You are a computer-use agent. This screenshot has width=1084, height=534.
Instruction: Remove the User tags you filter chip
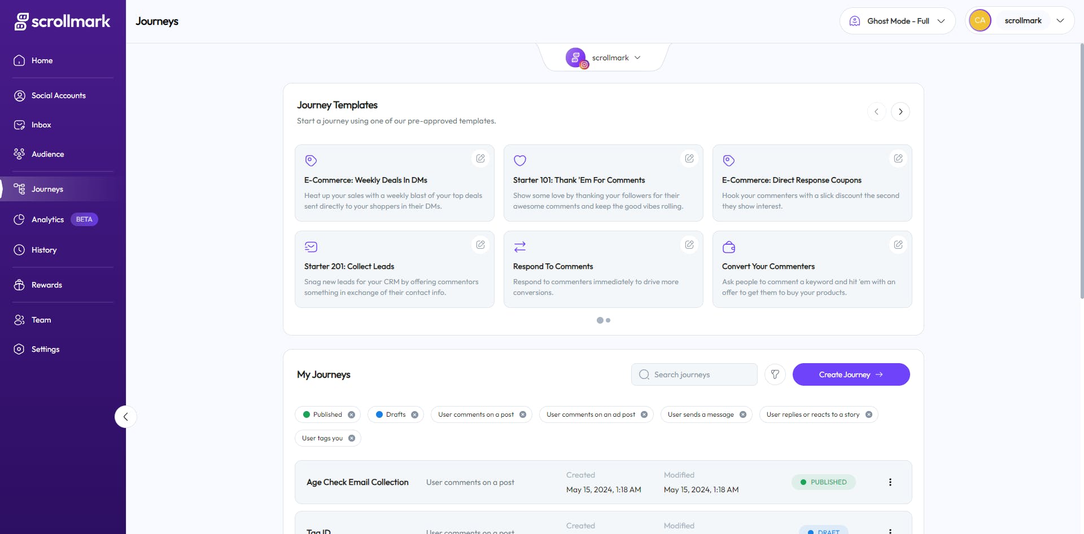352,438
